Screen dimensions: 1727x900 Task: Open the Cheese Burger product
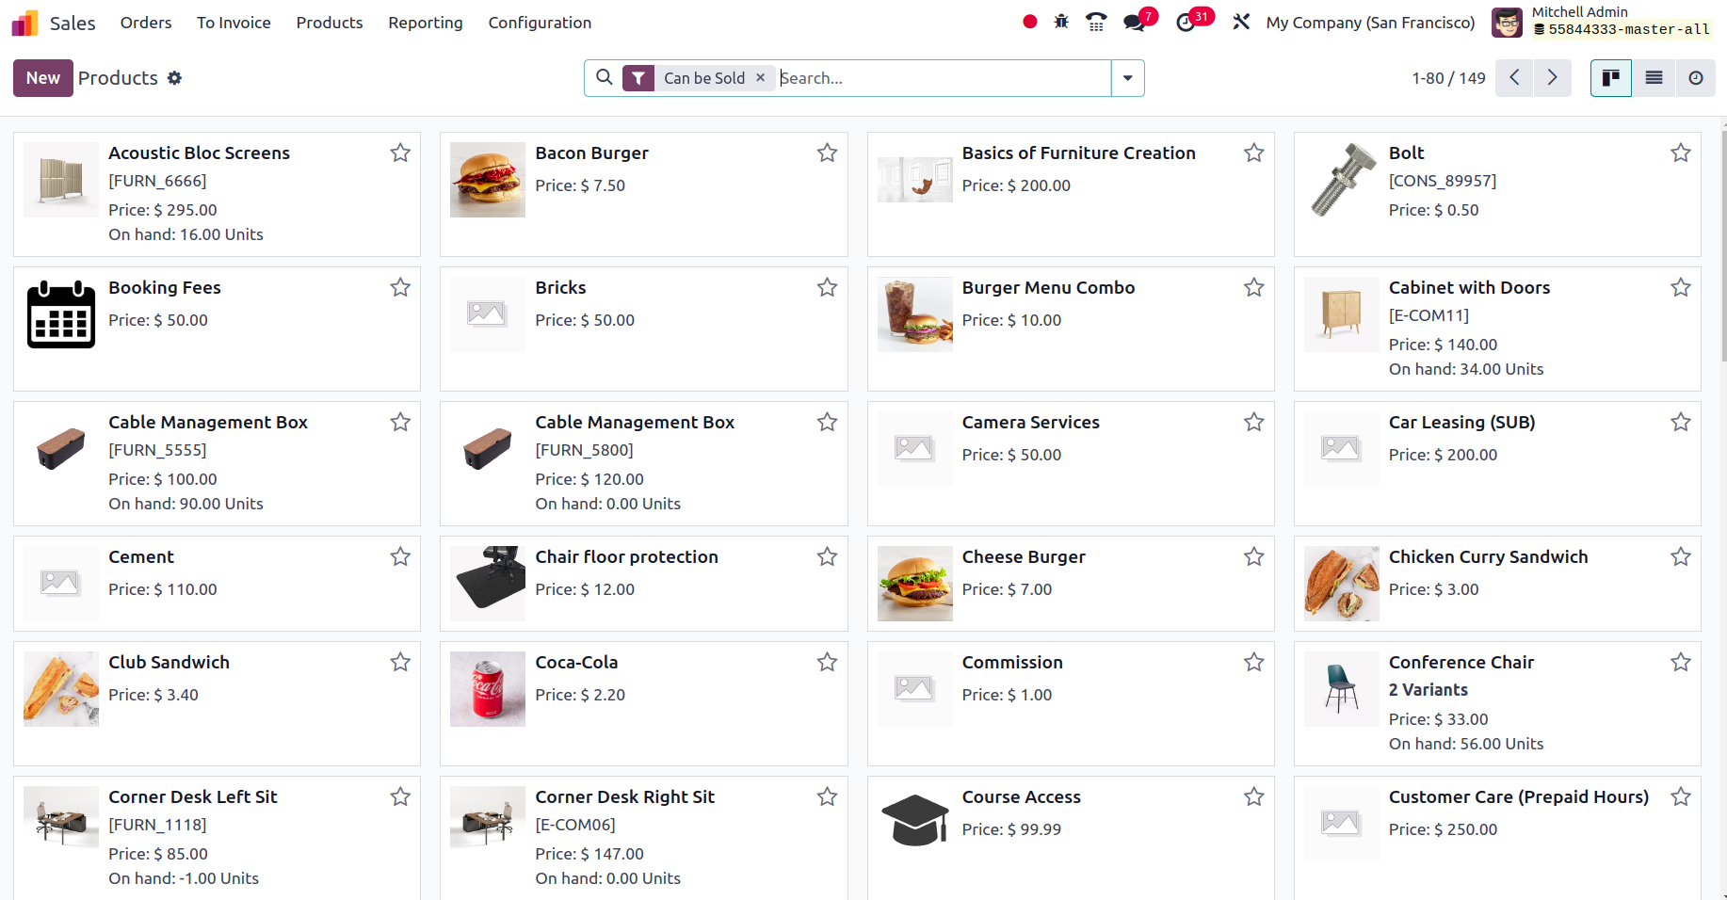[1024, 556]
